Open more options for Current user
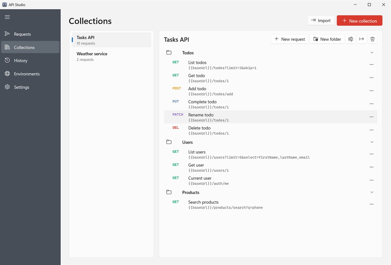The width and height of the screenshot is (391, 265). (371, 180)
